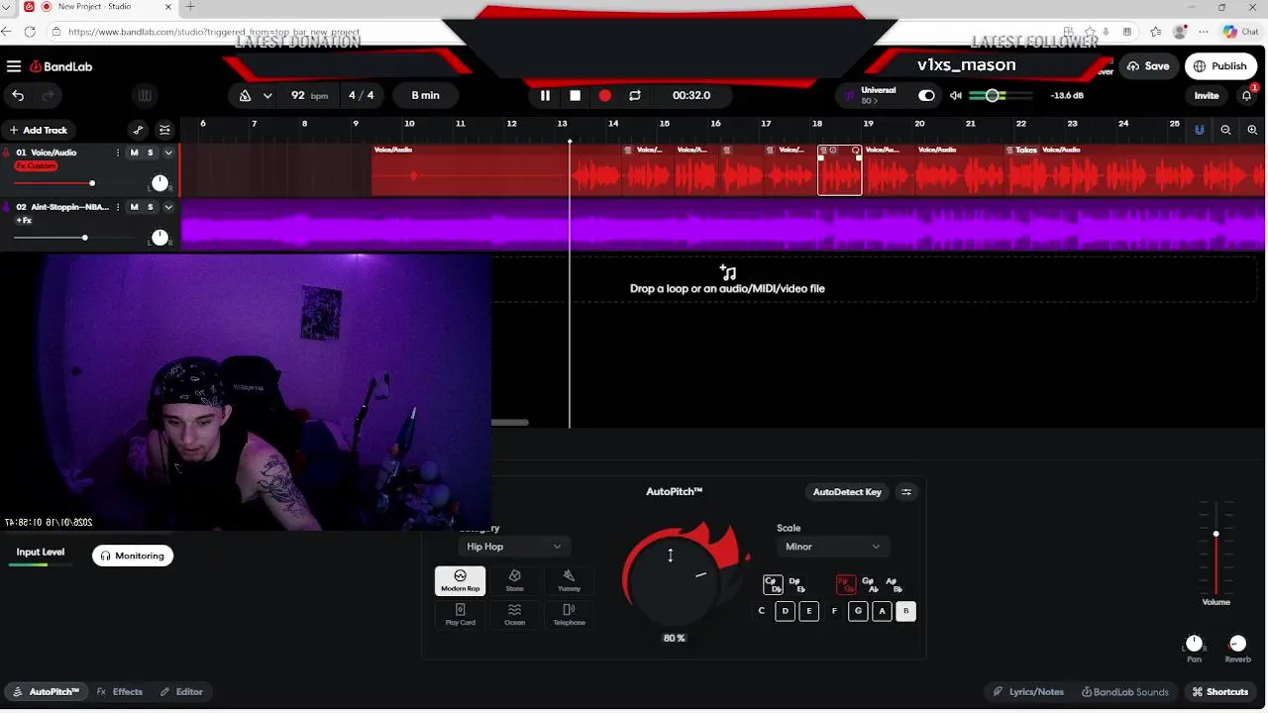Image resolution: width=1268 pixels, height=713 pixels.
Task: Toggle the magnet snap-to-grid icon
Action: click(1199, 130)
